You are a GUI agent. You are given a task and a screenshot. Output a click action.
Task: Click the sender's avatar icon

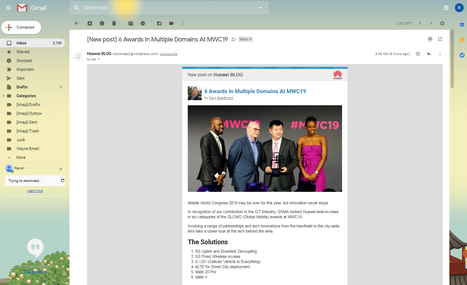pos(78,56)
